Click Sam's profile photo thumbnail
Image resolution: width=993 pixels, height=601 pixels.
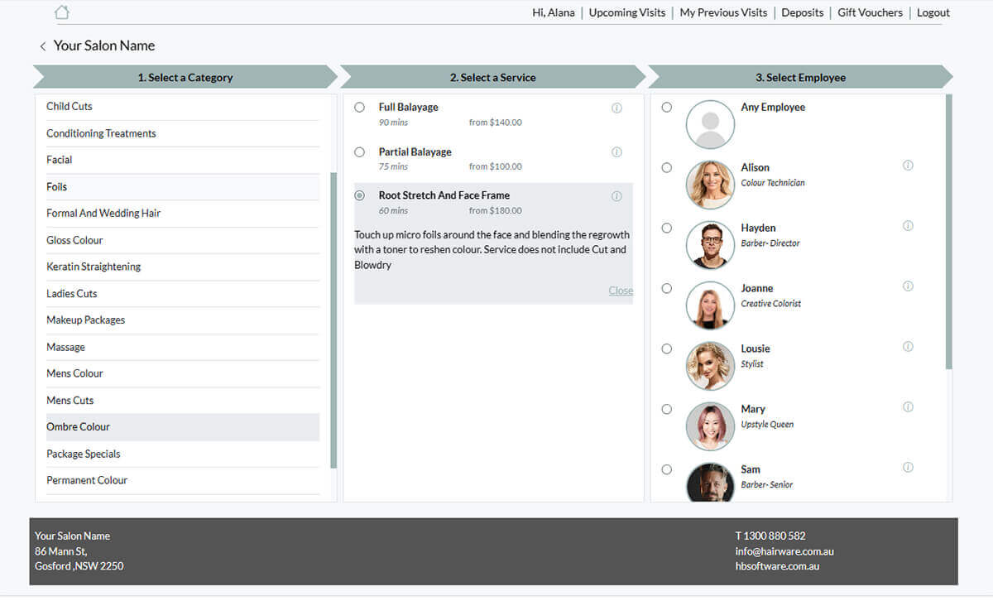[710, 483]
